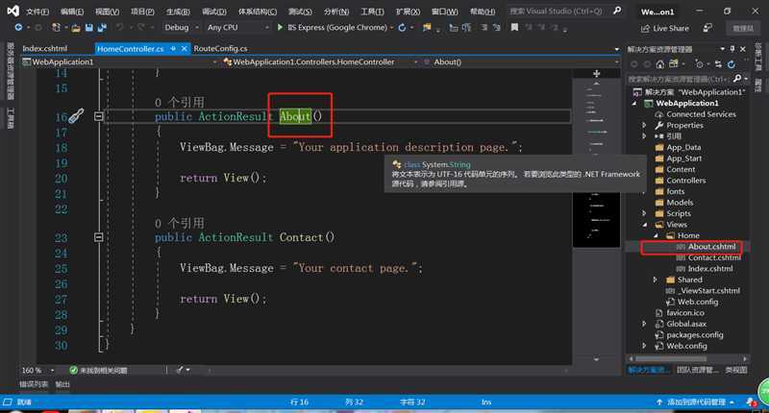Switch to the Index.cshtml tab
Viewport: 769px width, 413px height.
[44, 48]
